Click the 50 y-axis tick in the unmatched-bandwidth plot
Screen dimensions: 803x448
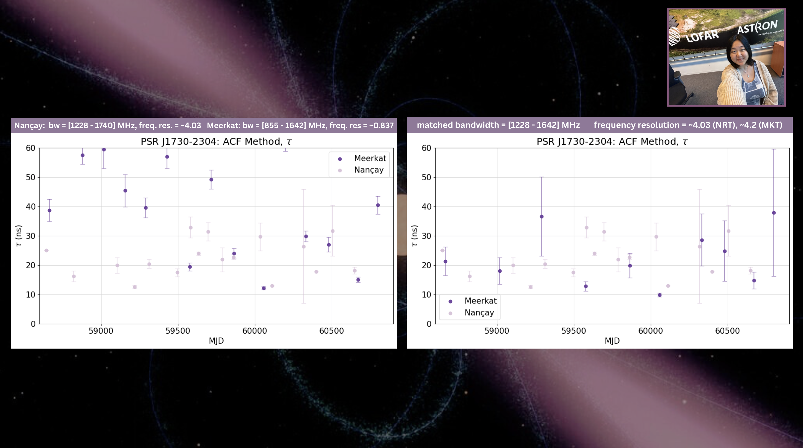coord(30,177)
